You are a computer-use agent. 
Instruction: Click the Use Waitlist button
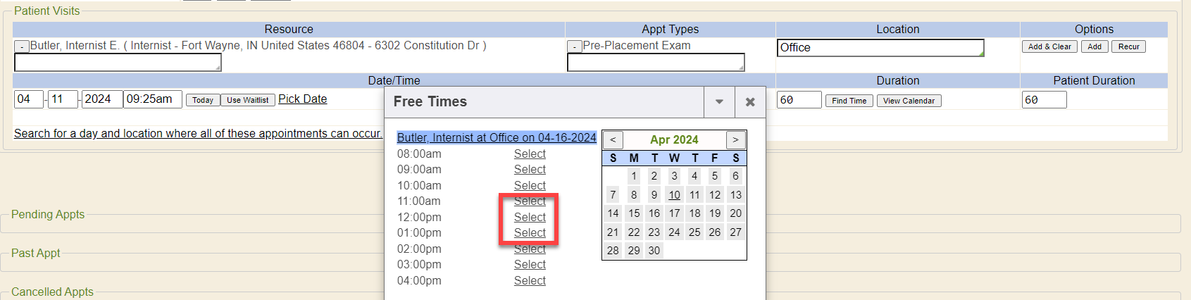247,100
